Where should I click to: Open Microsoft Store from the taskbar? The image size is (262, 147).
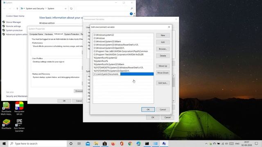click(105, 143)
